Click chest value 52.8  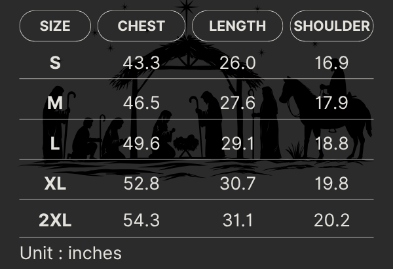(141, 183)
